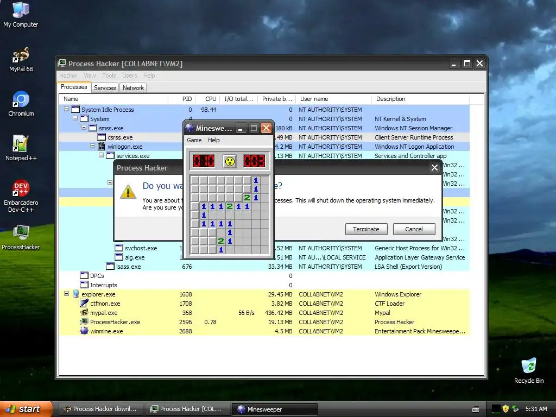Image resolution: width=556 pixels, height=417 pixels.
Task: Open the View menu in Process Hacker
Action: coord(90,75)
